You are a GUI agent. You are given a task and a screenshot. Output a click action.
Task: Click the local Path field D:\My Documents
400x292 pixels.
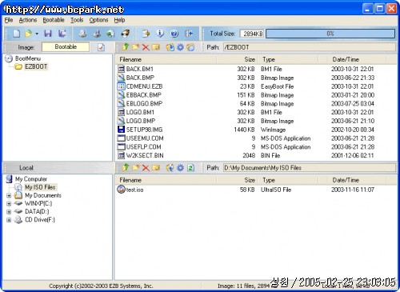310,168
